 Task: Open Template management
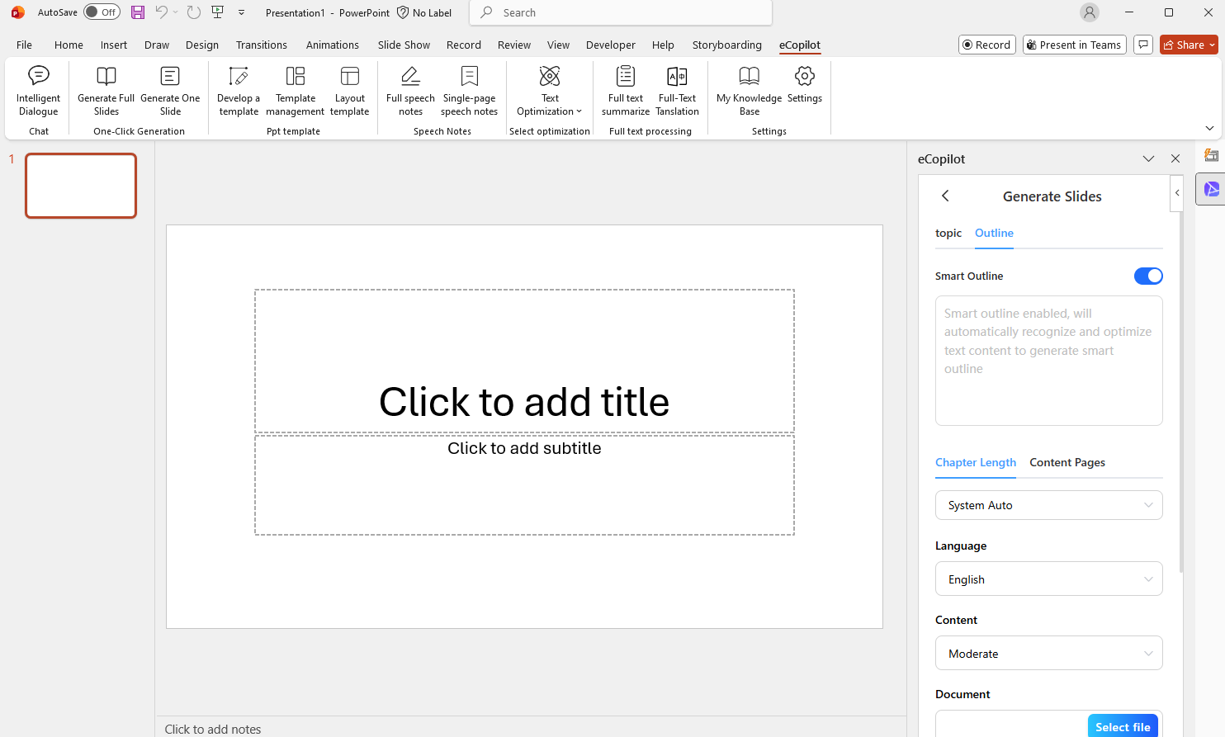click(295, 91)
